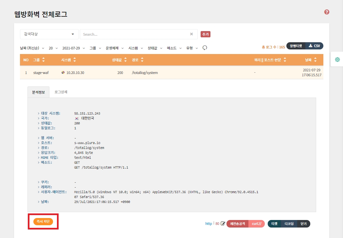343x238 pixels.
Task: Clear the search field with X icon
Action: click(191, 34)
